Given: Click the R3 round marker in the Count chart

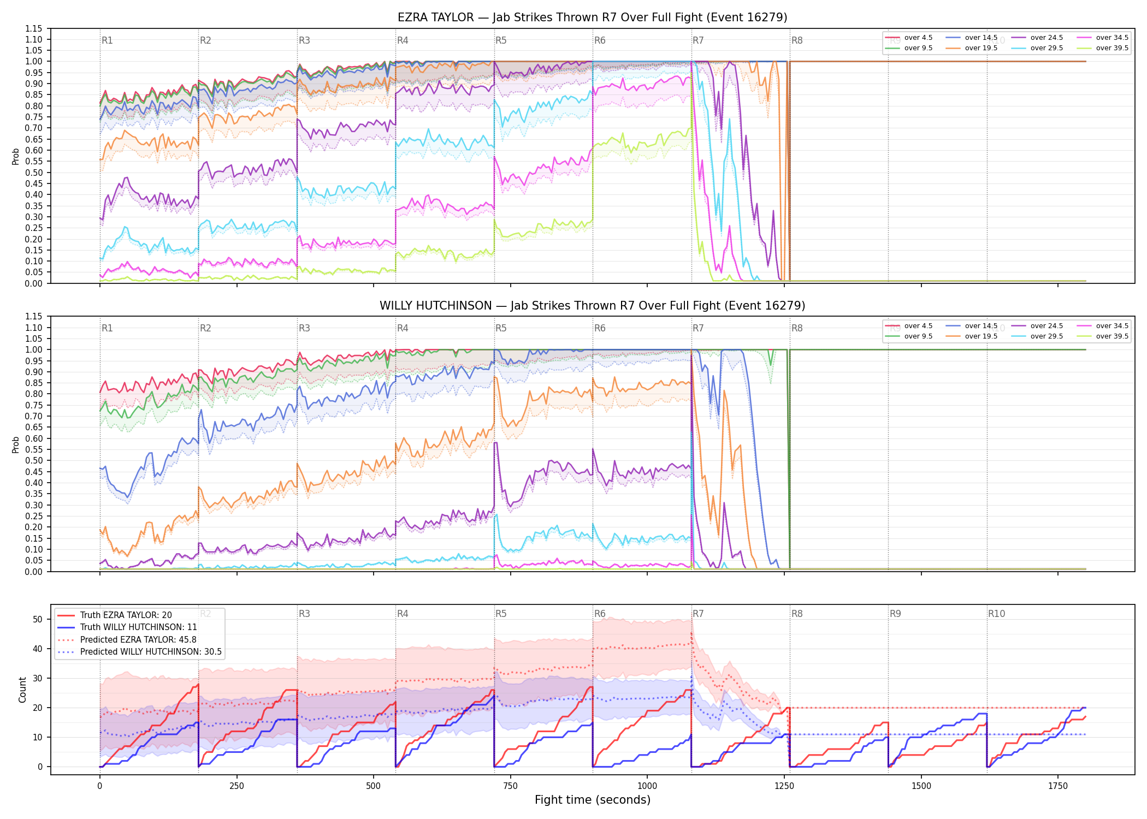Looking at the screenshot, I should [x=304, y=614].
